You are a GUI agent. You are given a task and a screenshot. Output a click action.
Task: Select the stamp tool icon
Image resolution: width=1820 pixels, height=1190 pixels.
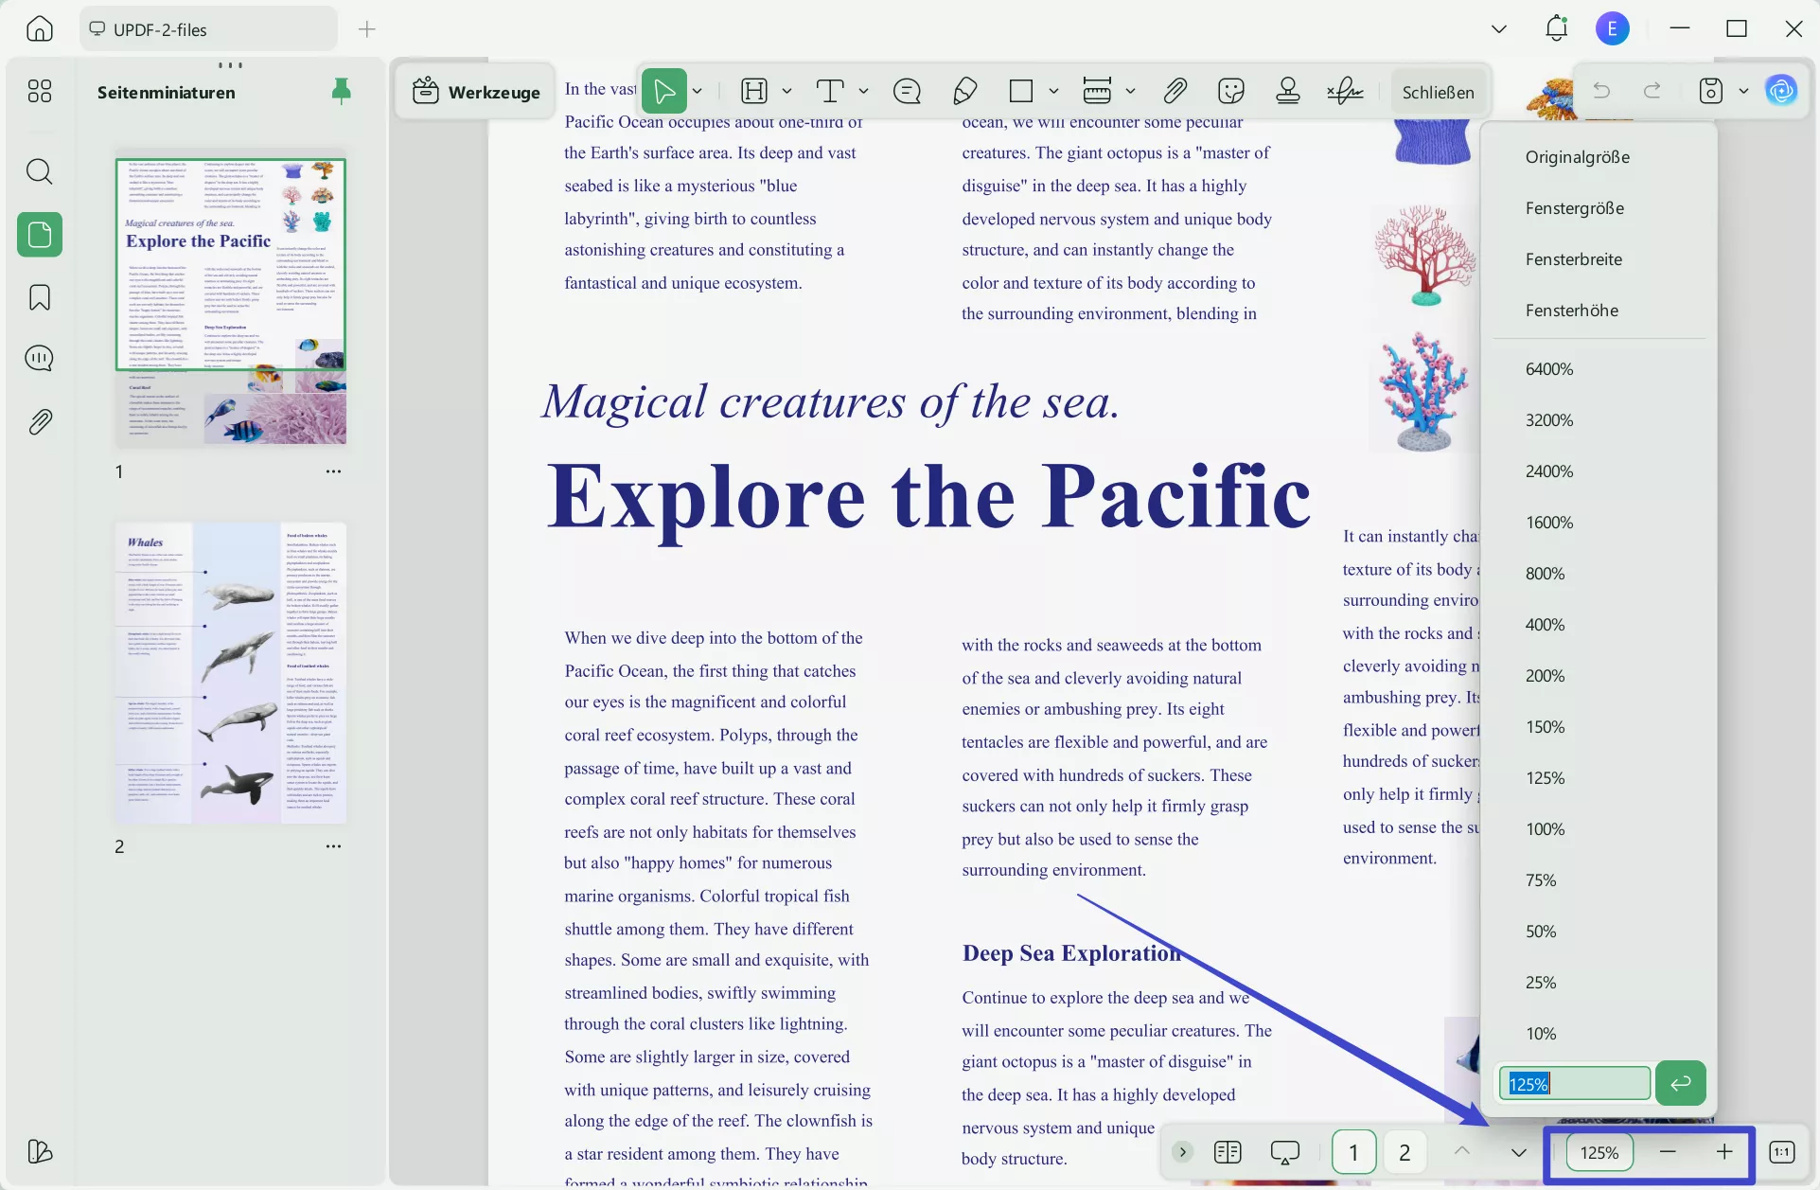pyautogui.click(x=1287, y=91)
